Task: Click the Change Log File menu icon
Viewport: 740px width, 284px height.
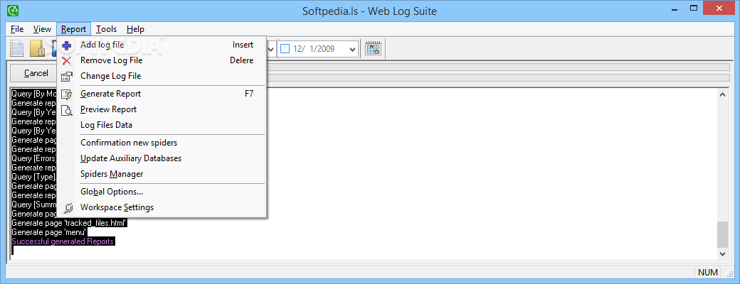Action: point(67,76)
